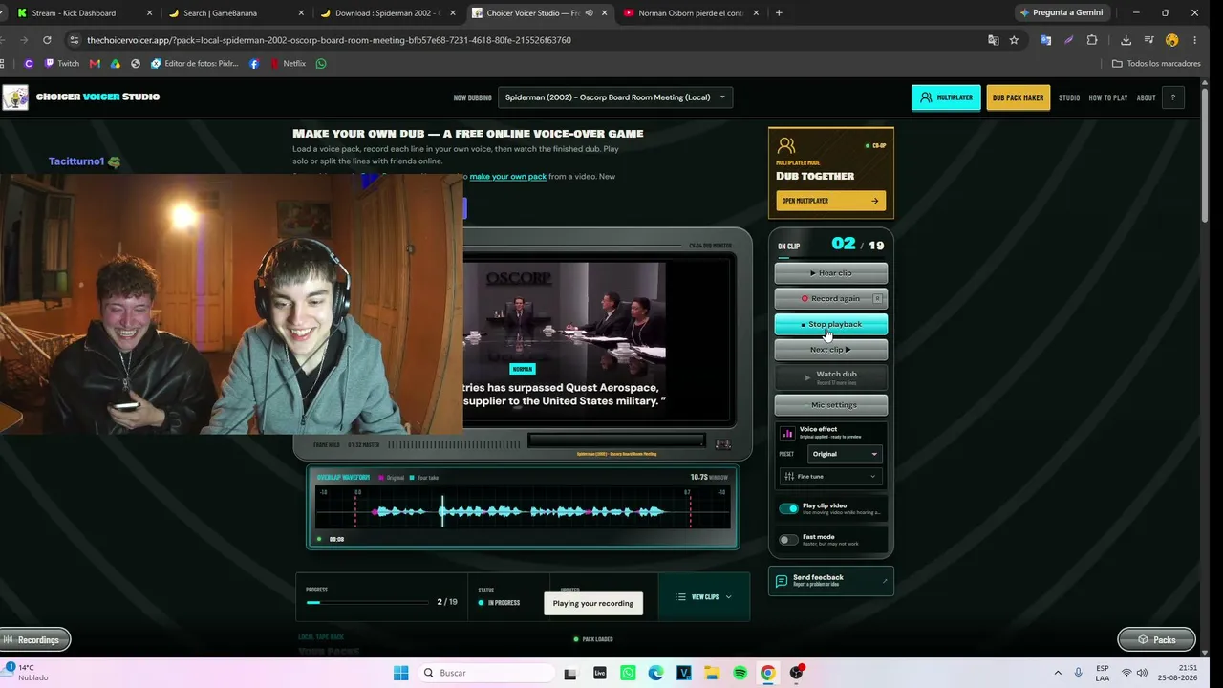1223x688 pixels.
Task: Click the clip progress bar
Action: pyautogui.click(x=367, y=602)
